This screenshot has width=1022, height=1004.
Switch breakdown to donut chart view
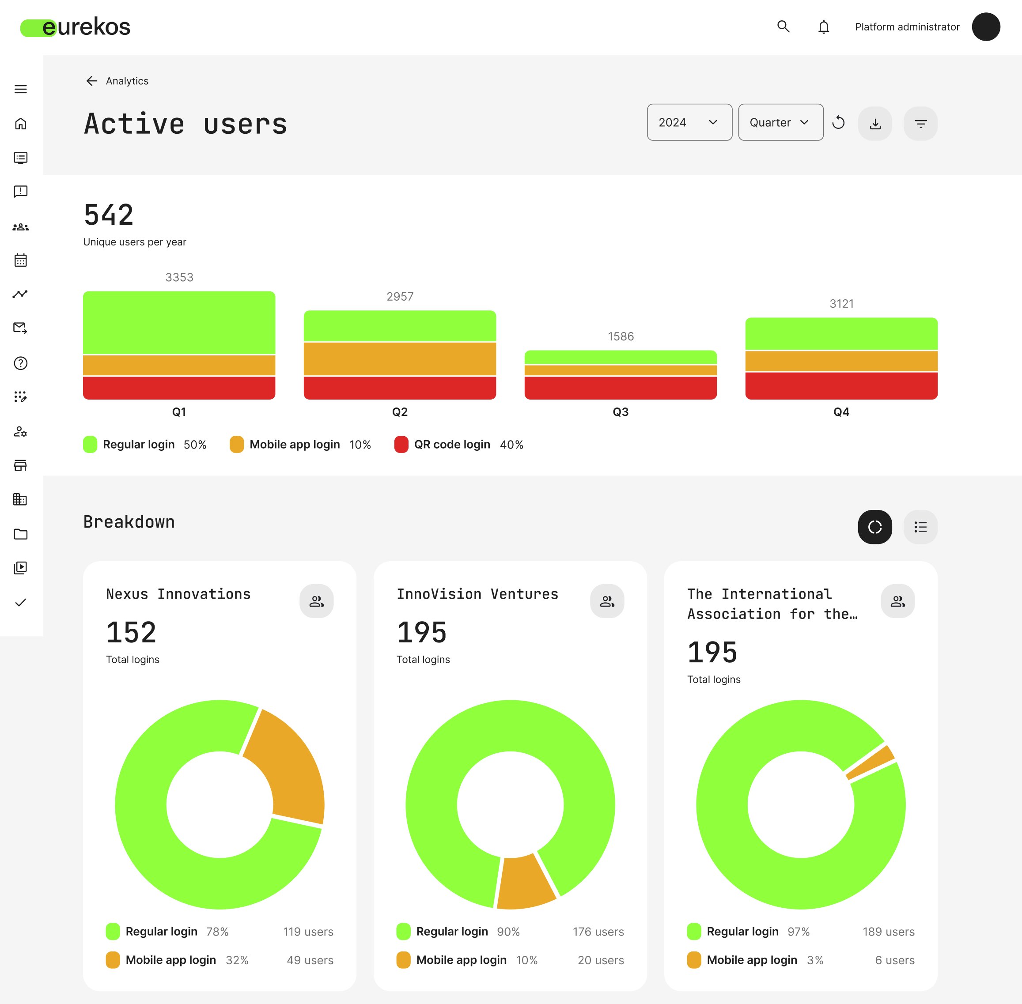point(875,527)
